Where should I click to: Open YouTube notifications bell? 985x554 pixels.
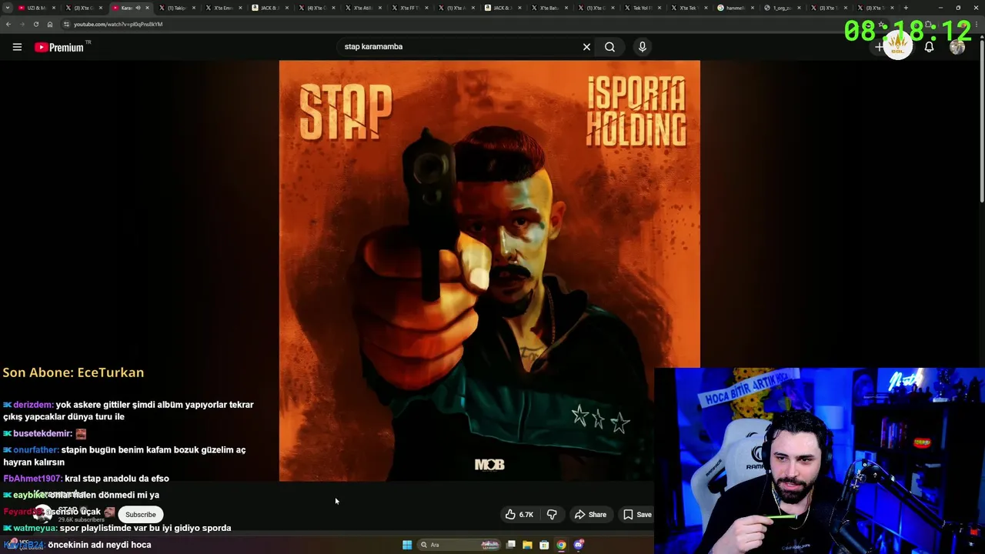[x=929, y=47]
